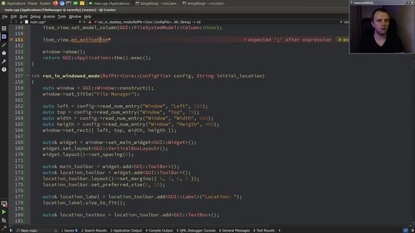Viewport: 415px width, 233px height.
Task: Click the editor vertical scrollbar
Action: coord(413,124)
